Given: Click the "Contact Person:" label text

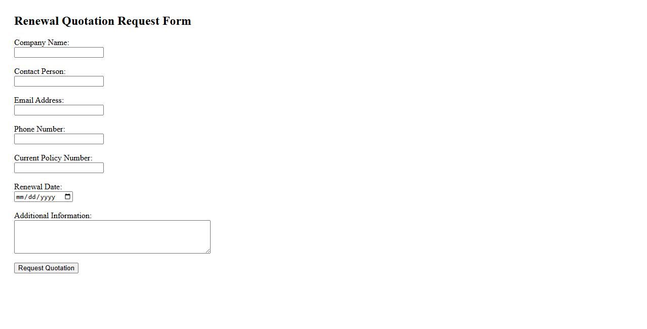Looking at the screenshot, I should [x=39, y=71].
